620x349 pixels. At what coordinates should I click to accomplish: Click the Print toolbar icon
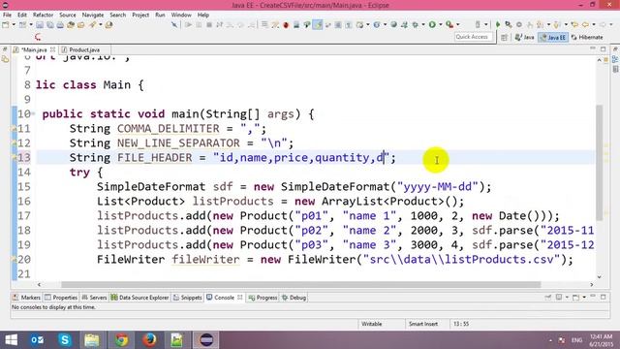click(x=60, y=25)
